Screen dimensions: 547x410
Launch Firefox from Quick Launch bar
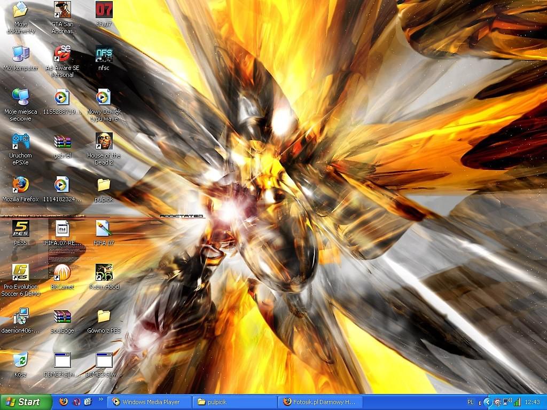pos(64,401)
